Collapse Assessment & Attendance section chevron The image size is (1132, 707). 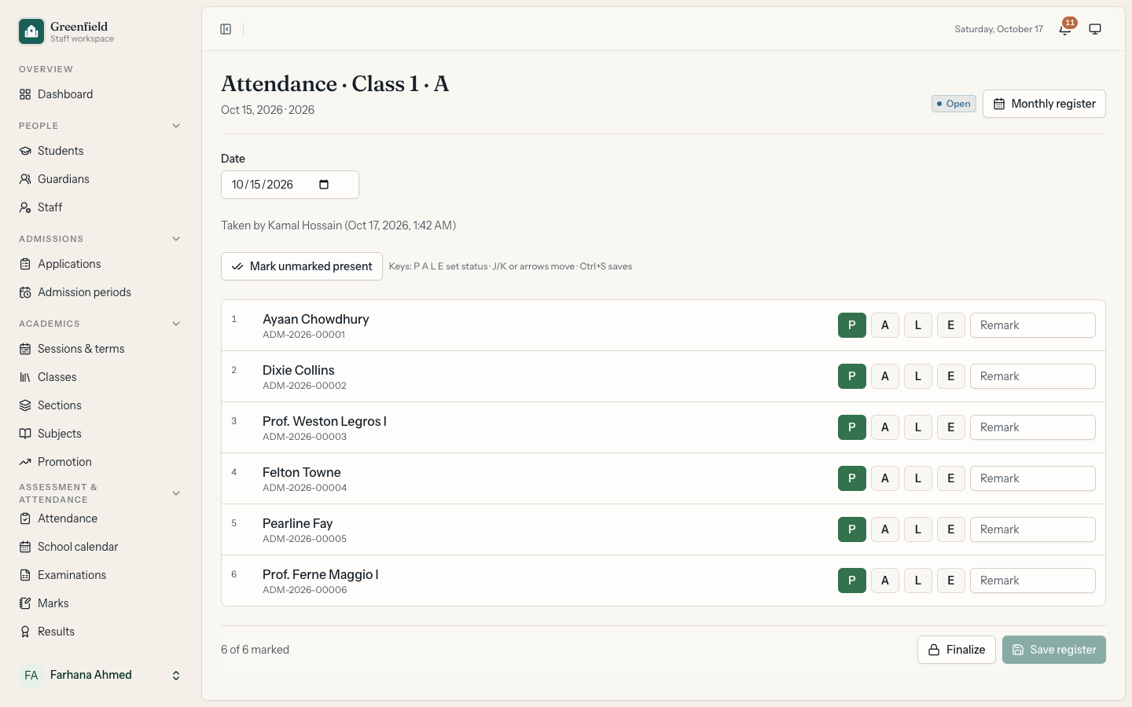pyautogui.click(x=176, y=493)
